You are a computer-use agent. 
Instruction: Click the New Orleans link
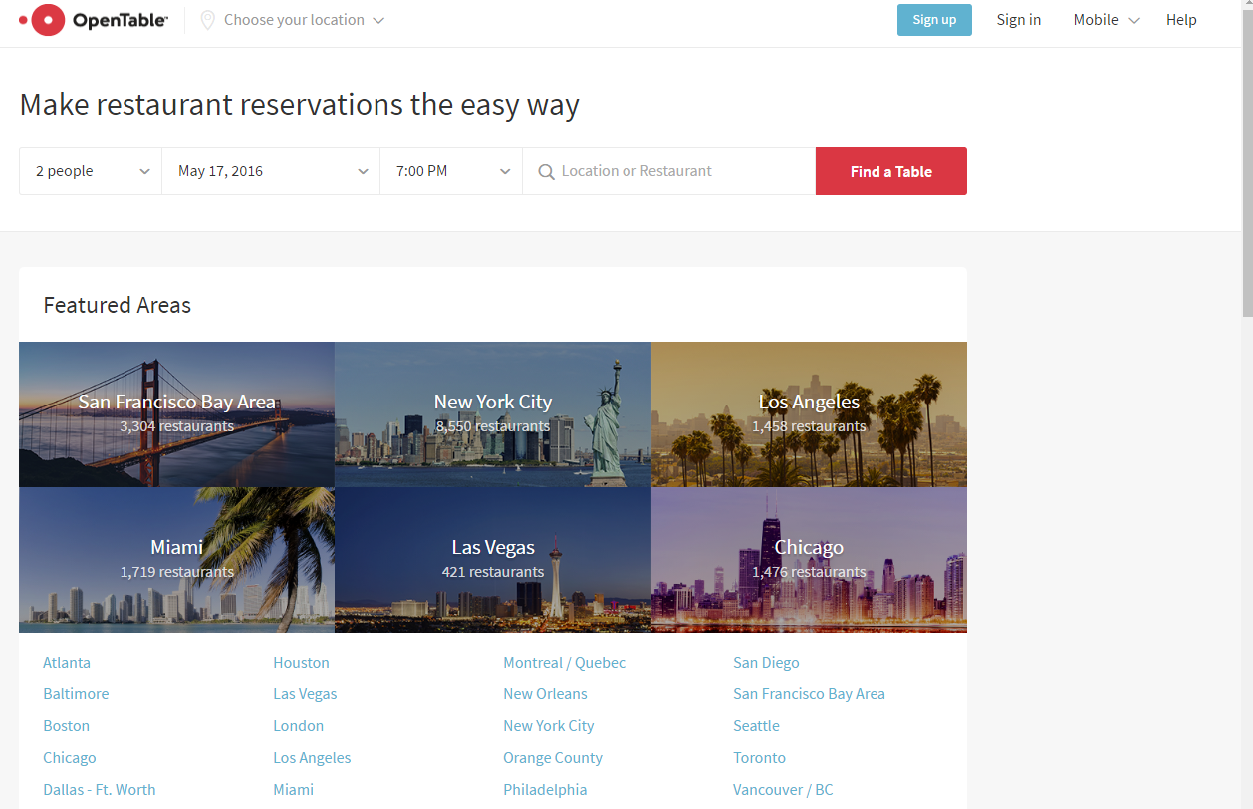[545, 693]
